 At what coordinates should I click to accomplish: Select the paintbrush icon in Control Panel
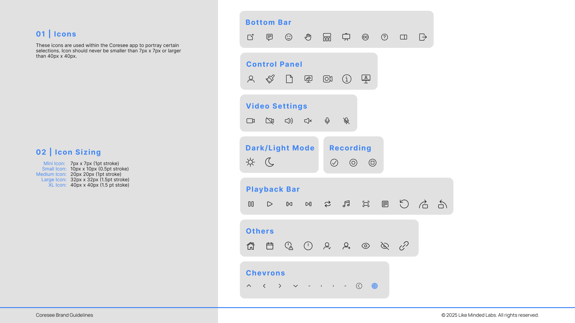point(270,79)
